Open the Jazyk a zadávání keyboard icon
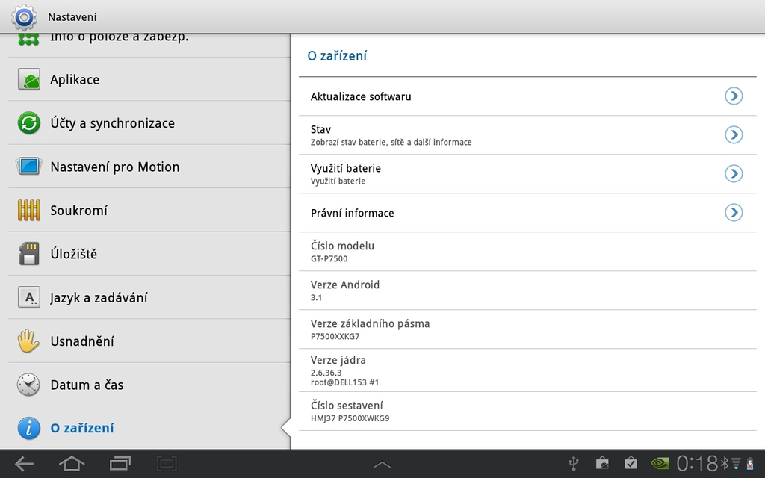 point(28,297)
